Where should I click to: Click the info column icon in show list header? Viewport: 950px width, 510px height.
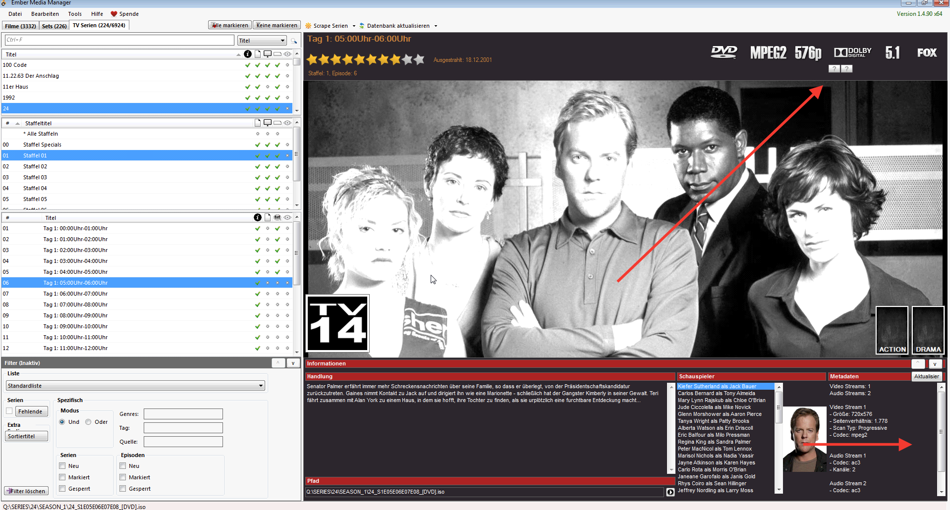point(248,54)
